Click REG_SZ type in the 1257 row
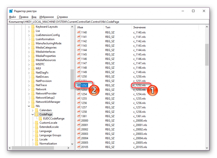The image size is (217, 158). tap(110, 107)
